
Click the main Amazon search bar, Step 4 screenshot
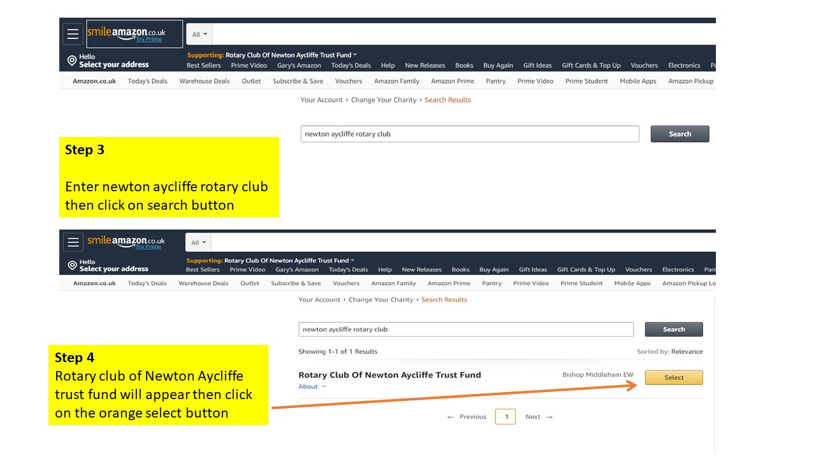tap(463, 242)
